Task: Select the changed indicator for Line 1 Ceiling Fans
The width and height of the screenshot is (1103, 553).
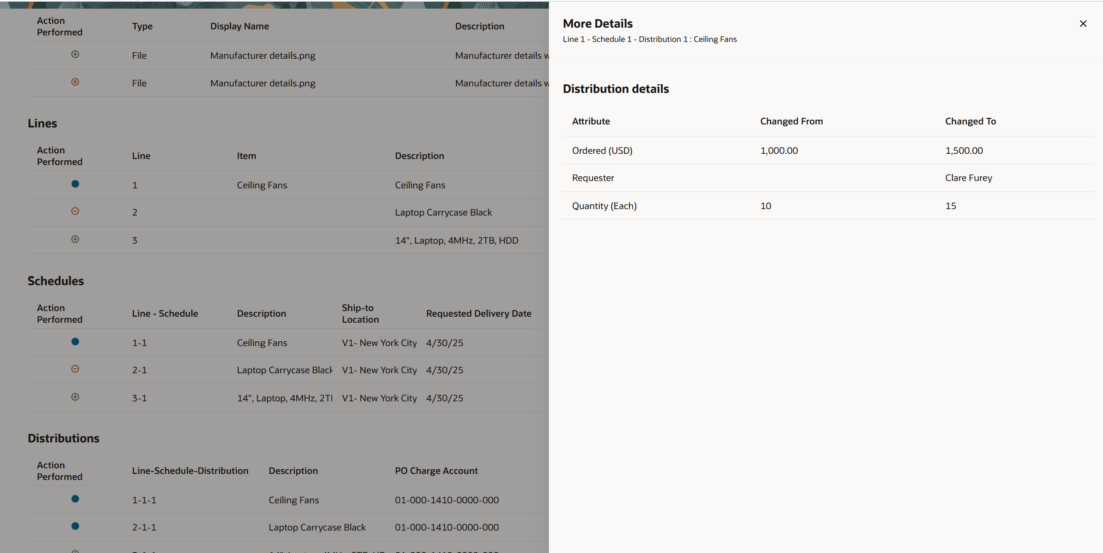Action: (75, 184)
